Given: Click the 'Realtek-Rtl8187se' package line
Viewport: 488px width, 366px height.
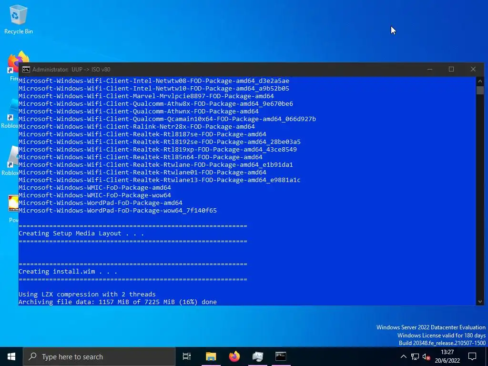Looking at the screenshot, I should click(x=142, y=134).
